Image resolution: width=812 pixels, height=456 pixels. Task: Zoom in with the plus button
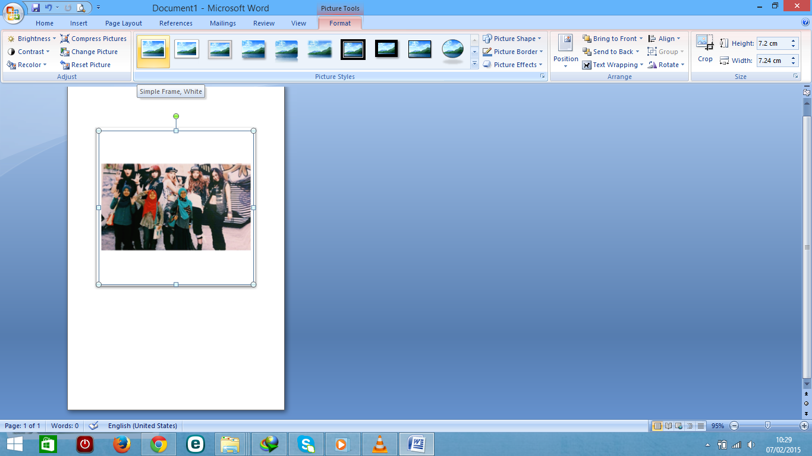tap(804, 426)
